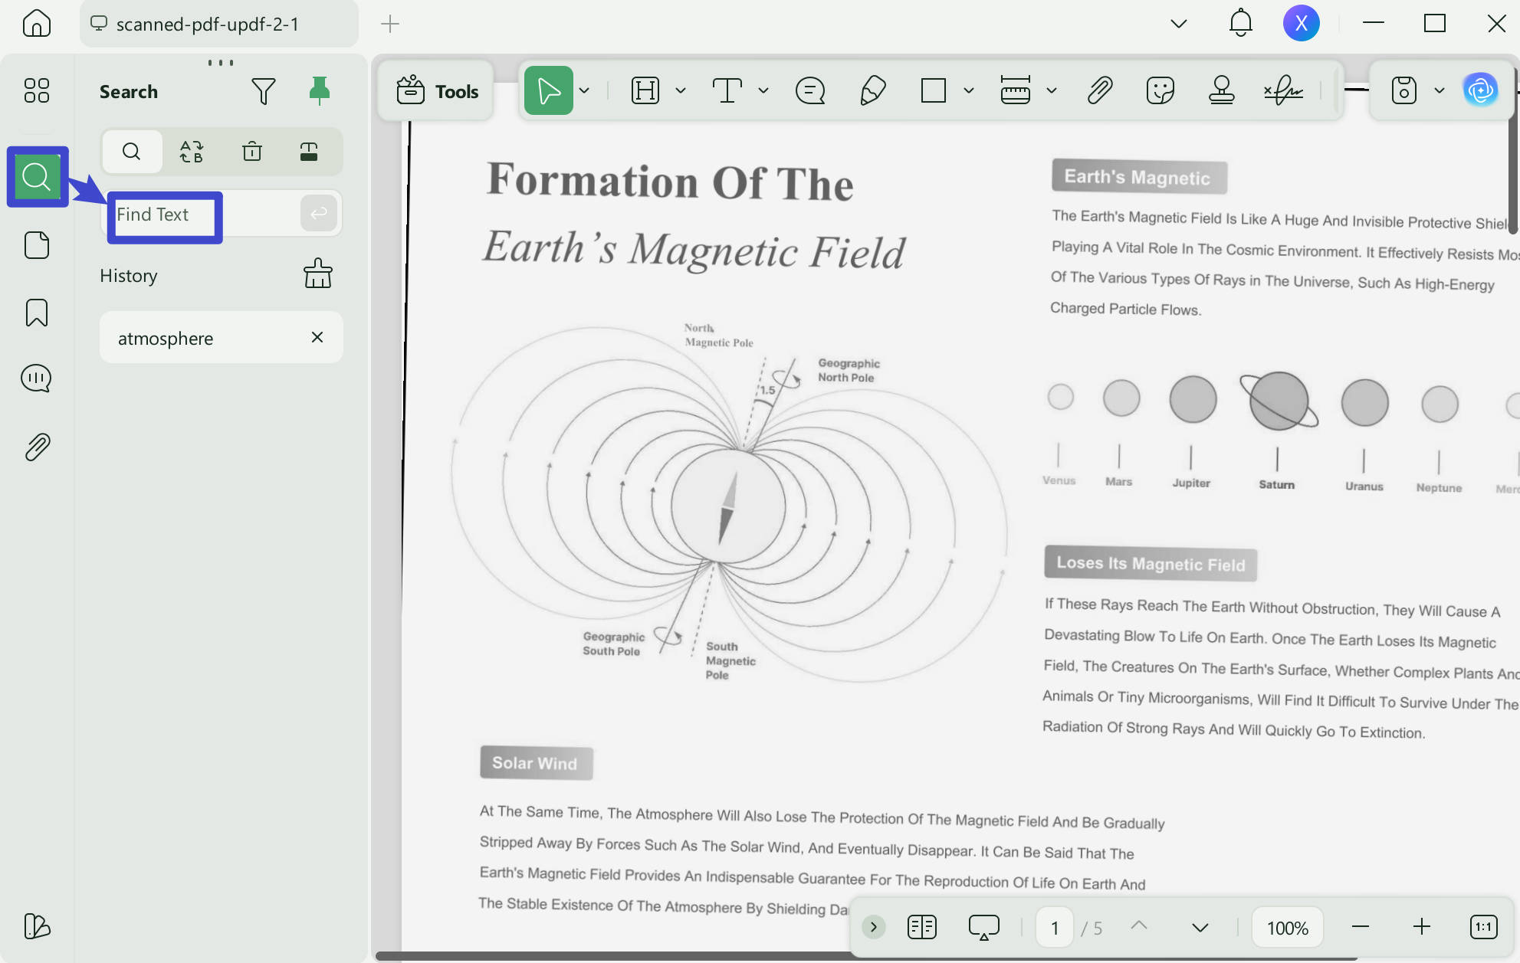Open the layers icon at sidebar bottom
The image size is (1520, 963).
tap(37, 926)
